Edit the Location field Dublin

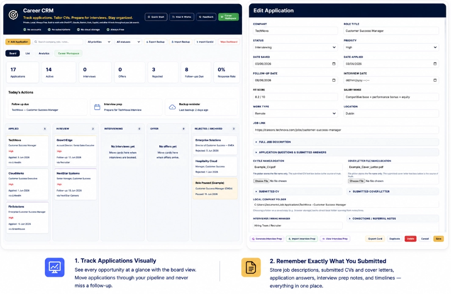coord(391,113)
